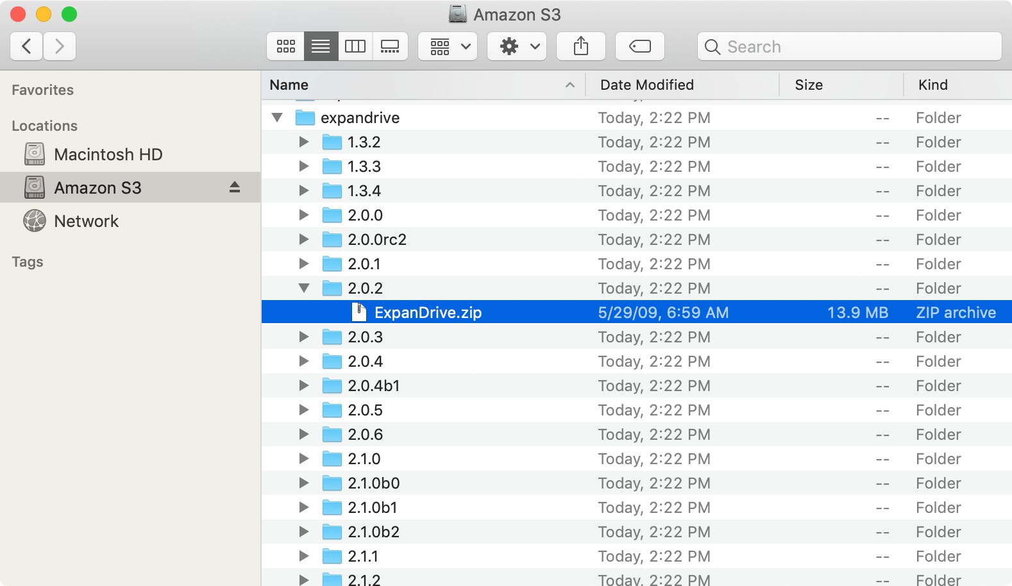Click the 2.0.0rc2 folder icon
1012x586 pixels.
pyautogui.click(x=332, y=239)
